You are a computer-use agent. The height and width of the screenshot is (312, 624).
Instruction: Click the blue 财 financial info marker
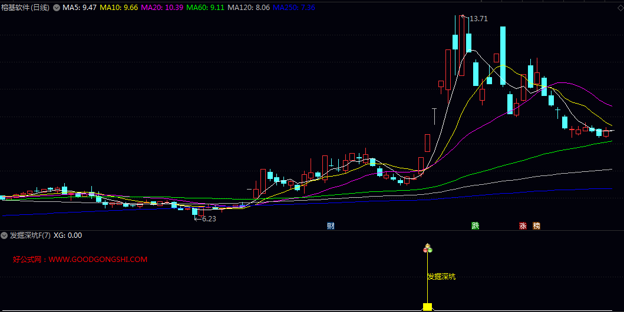[x=331, y=226]
